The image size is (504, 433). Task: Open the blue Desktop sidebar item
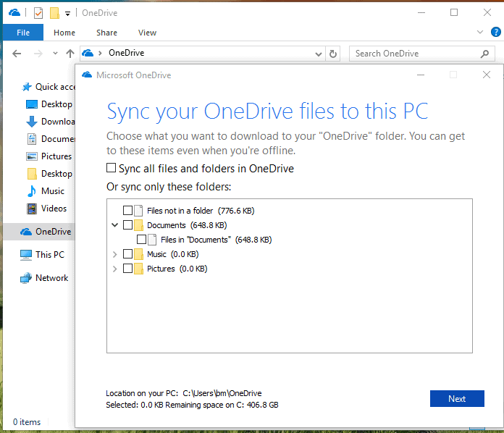tap(49, 104)
